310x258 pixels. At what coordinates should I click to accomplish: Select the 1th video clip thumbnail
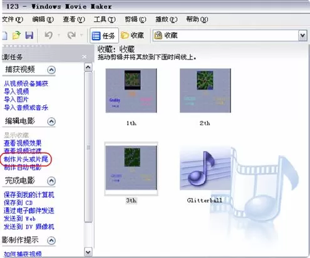131,91
